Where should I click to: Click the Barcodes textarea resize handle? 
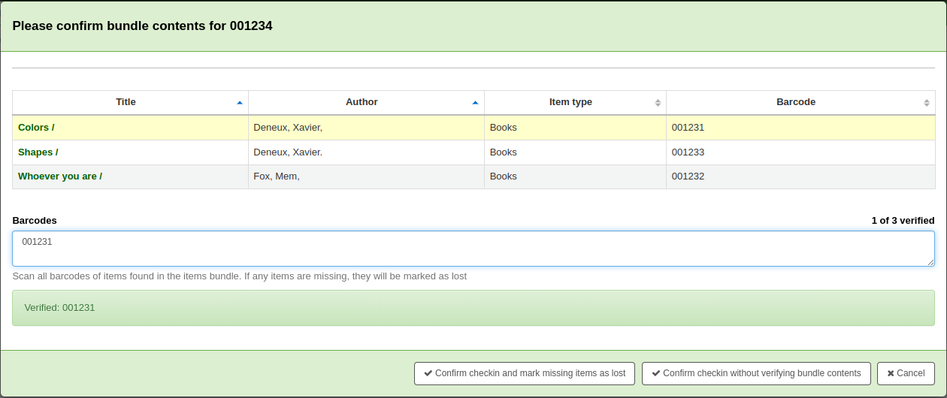(930, 262)
